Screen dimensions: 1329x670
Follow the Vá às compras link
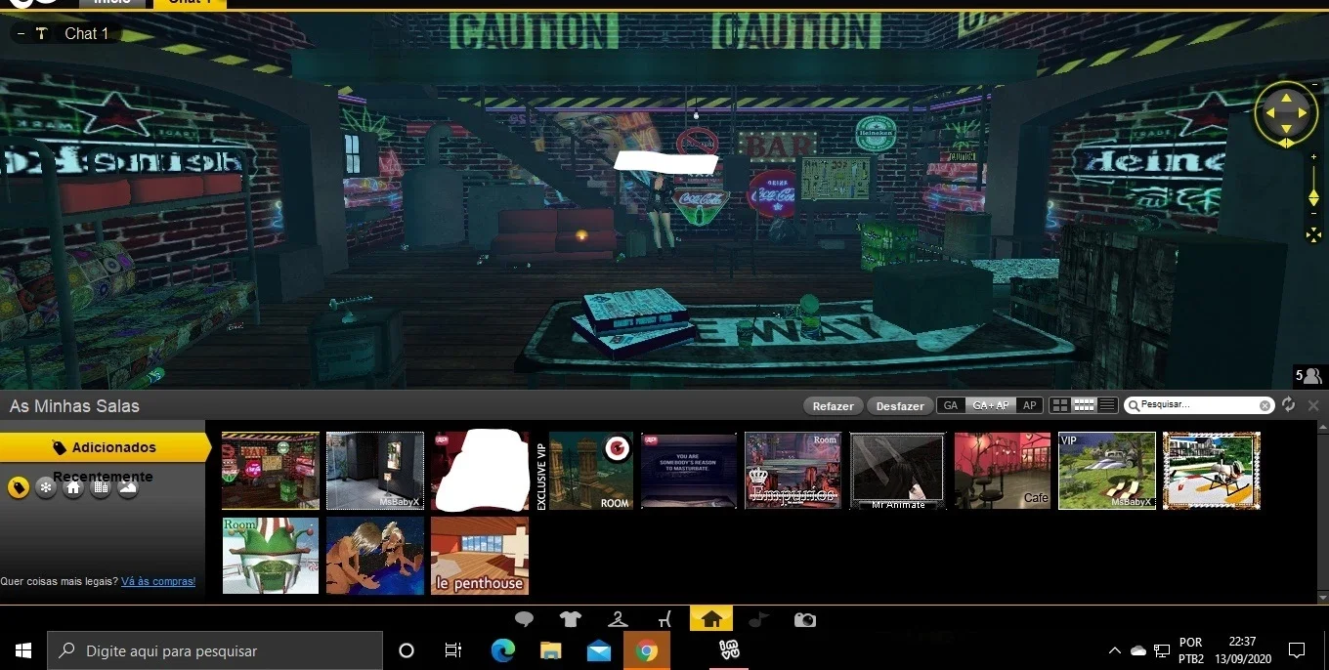click(x=158, y=581)
